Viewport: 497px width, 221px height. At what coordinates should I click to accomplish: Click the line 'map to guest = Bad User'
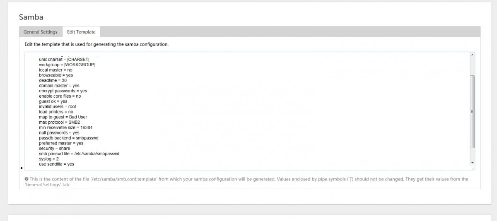click(x=63, y=117)
